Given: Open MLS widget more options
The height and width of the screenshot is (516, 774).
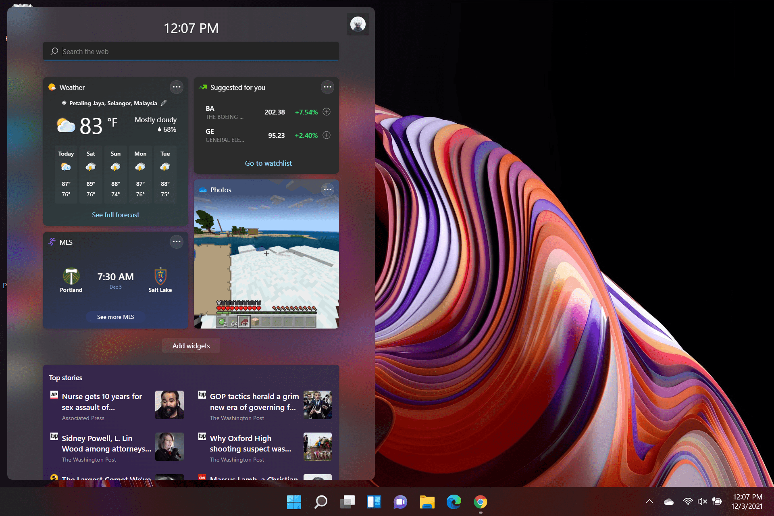Looking at the screenshot, I should 176,242.
